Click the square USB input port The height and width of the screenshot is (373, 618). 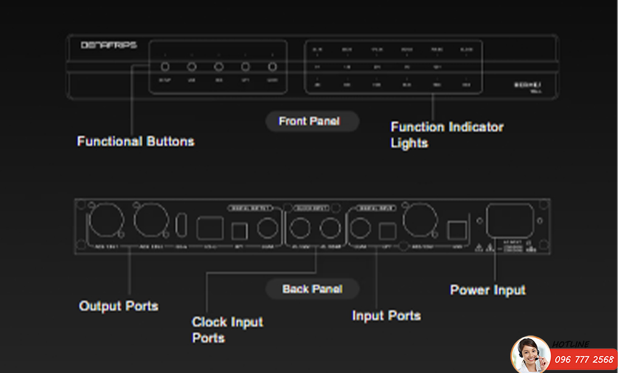coord(456,230)
